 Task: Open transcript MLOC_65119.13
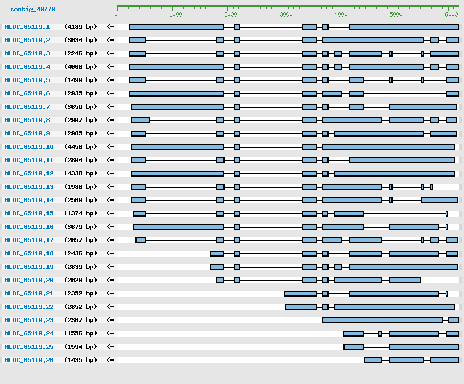click(x=29, y=187)
